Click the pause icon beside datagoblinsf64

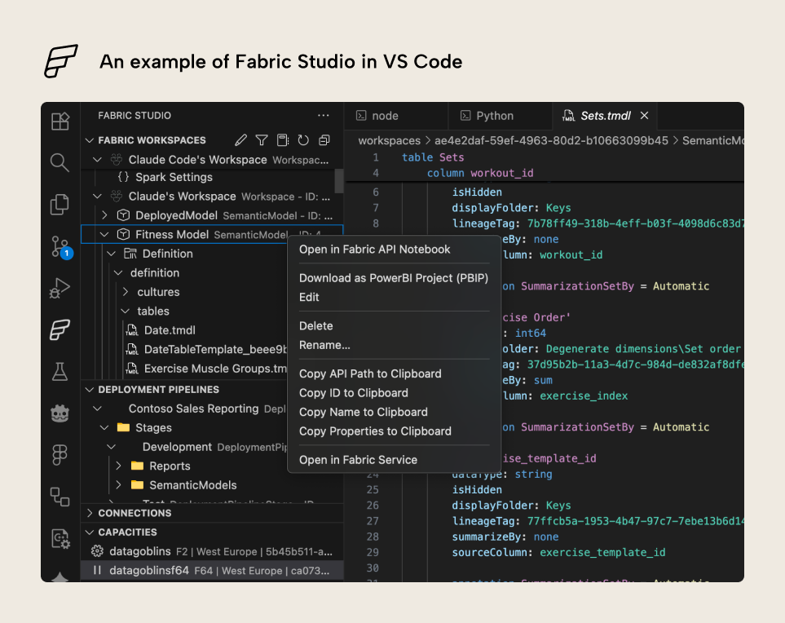coord(97,571)
